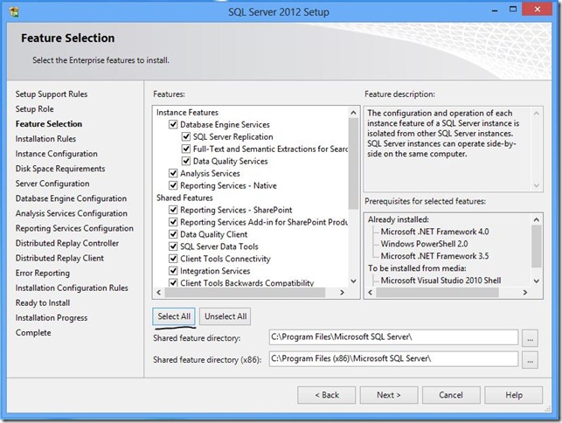
Task: Browse for shared feature directory
Action: tap(531, 338)
